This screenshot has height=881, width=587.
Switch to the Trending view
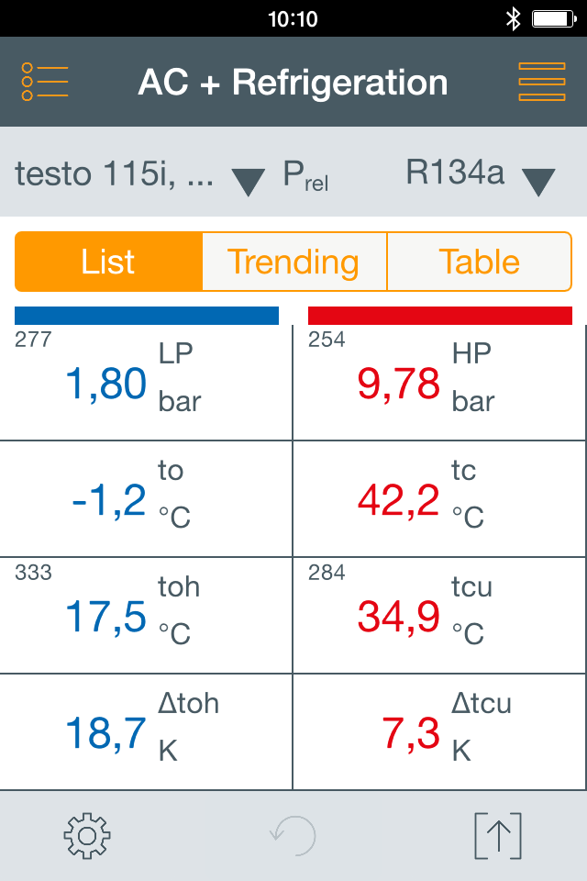tap(293, 262)
